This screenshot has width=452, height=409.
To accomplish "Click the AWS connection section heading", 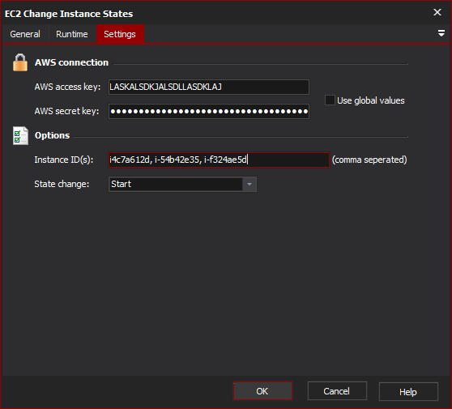I will pyautogui.click(x=71, y=62).
